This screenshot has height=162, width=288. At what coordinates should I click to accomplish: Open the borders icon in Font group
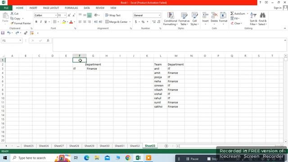point(55,22)
